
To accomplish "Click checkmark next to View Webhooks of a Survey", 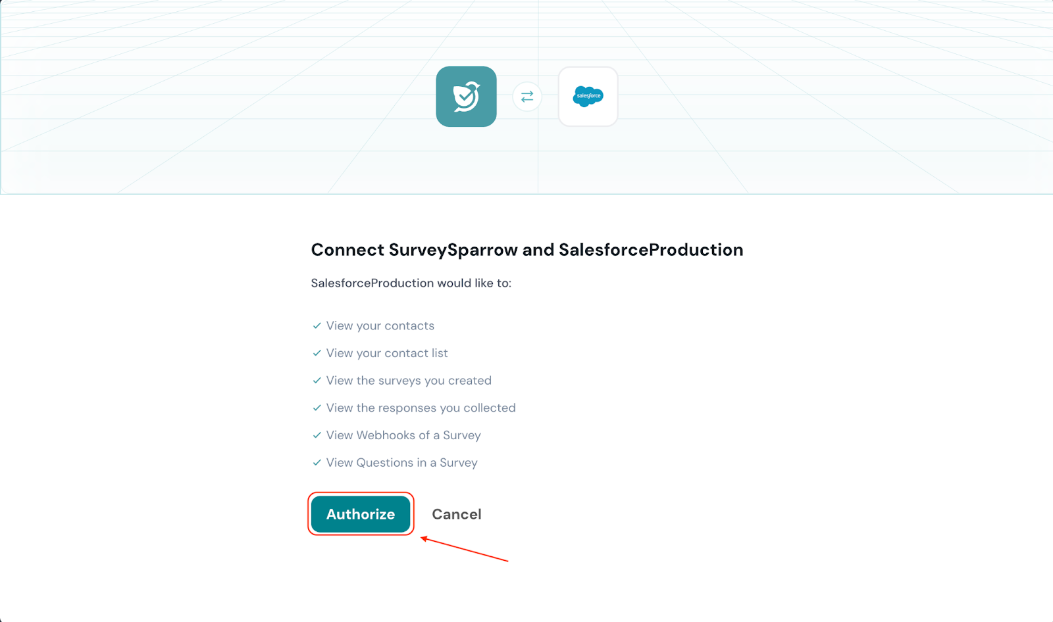I will pos(317,435).
